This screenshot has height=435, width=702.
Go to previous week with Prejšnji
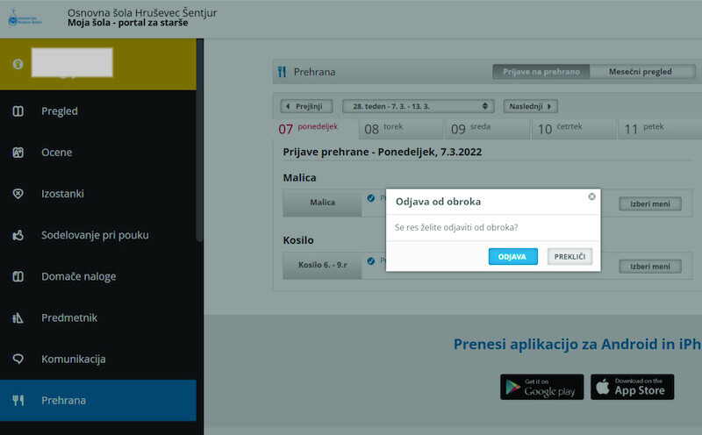[307, 106]
